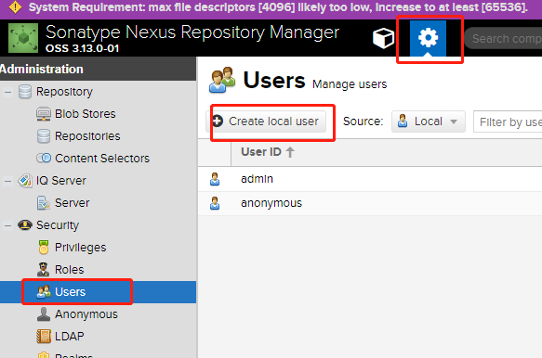Viewport: 542px width, 358px height.
Task: Click the Content Selectors icon
Action: tap(44, 159)
